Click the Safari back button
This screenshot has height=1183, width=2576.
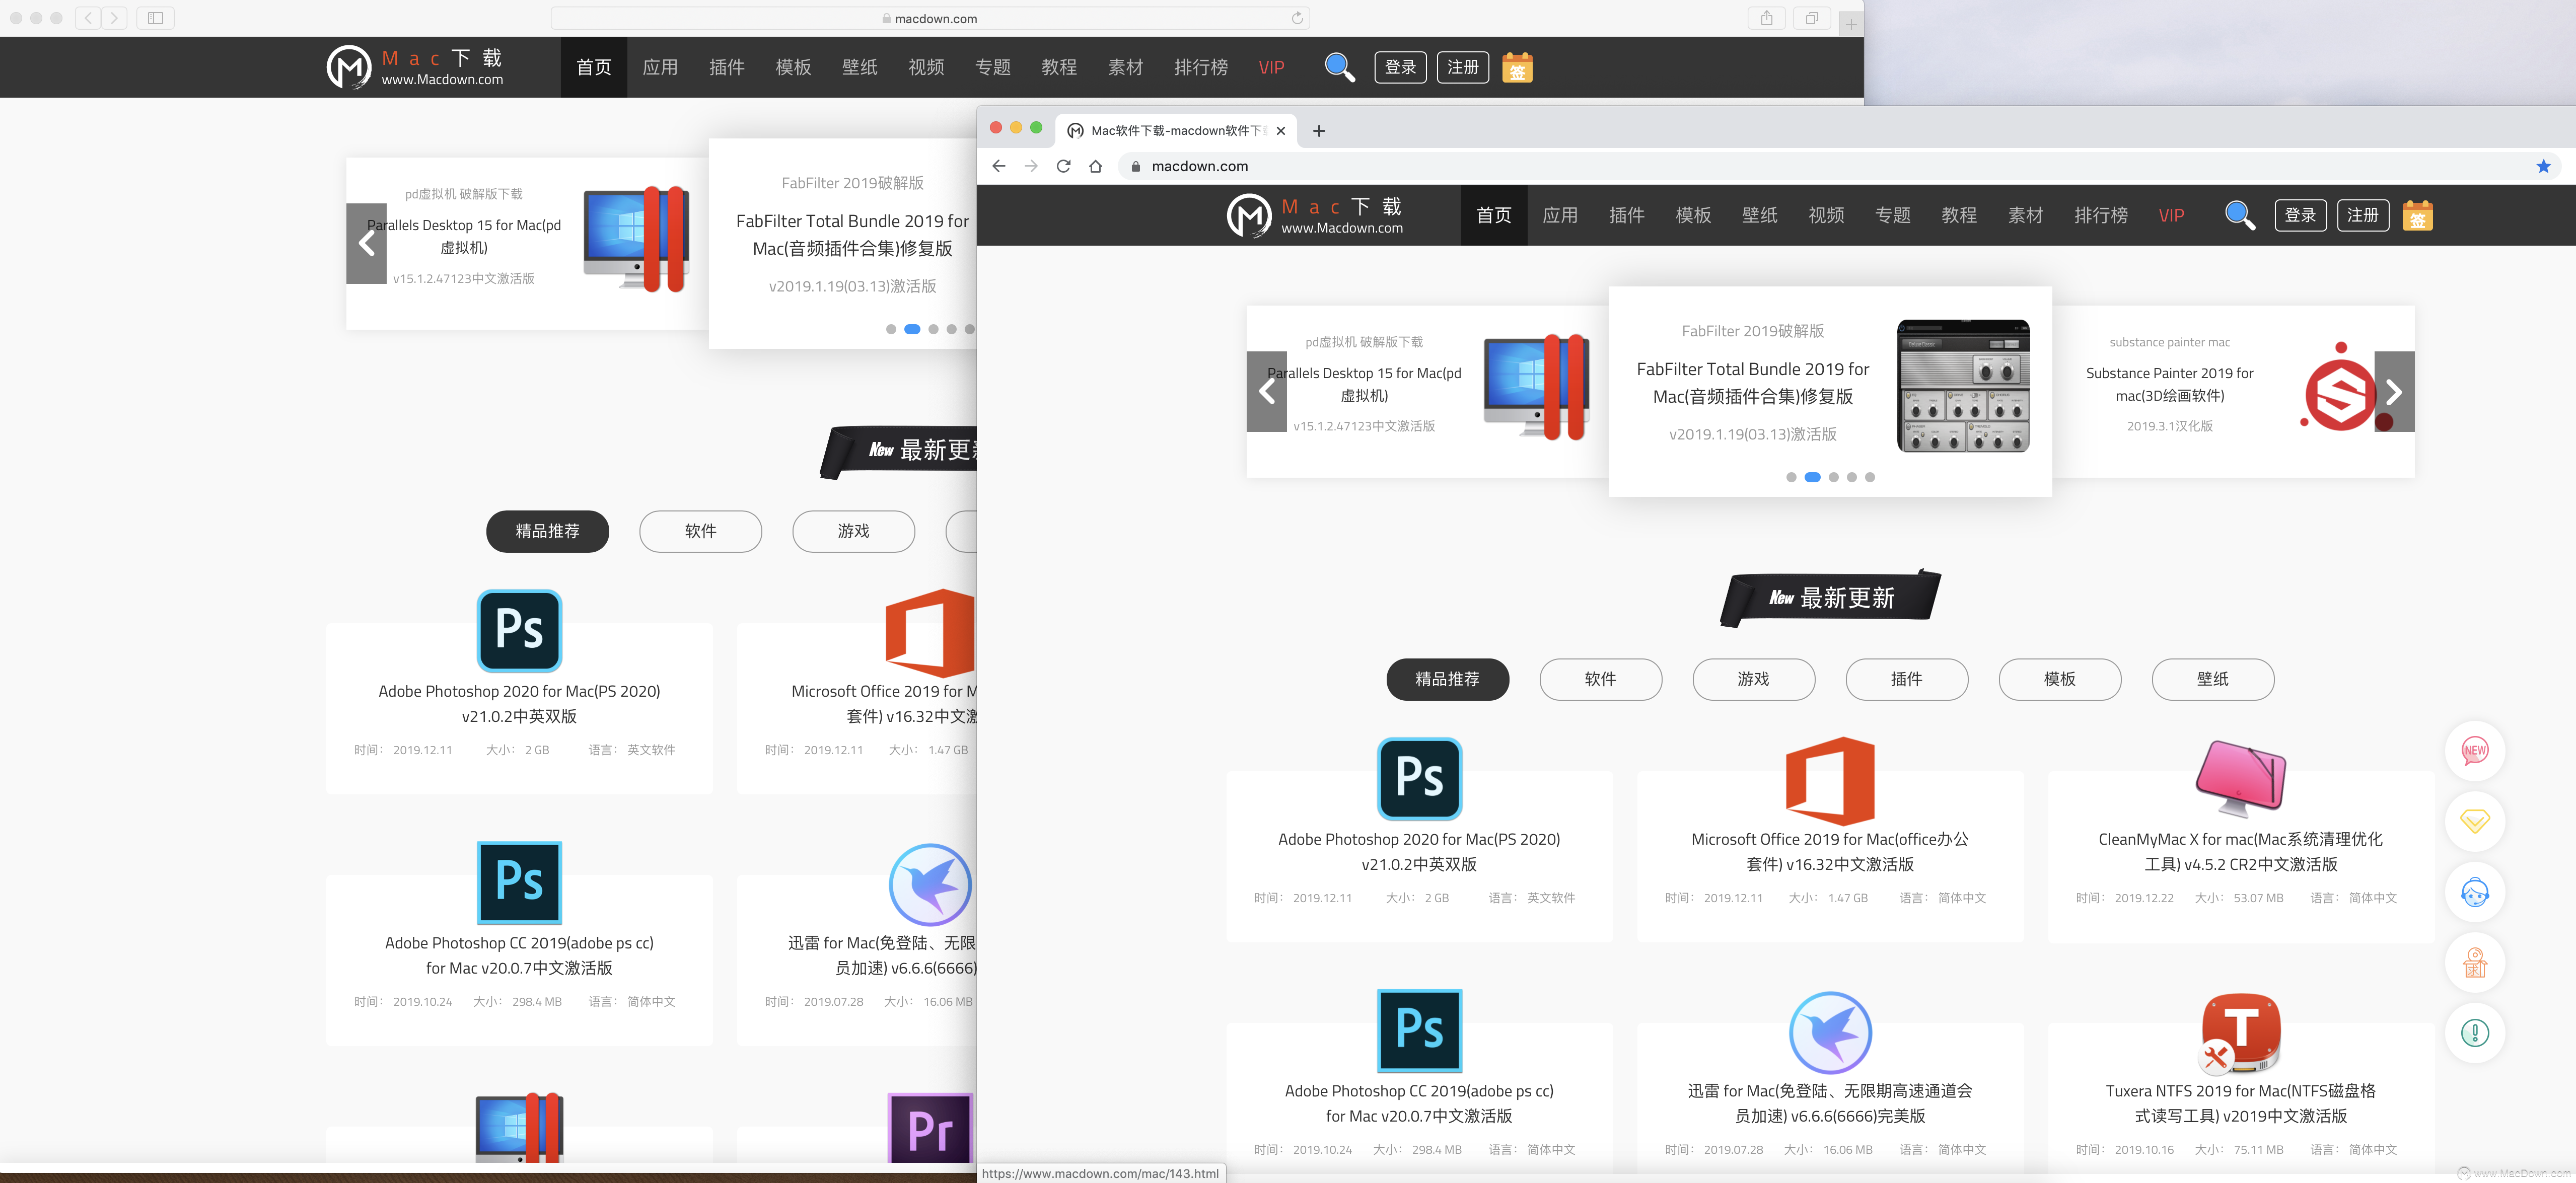point(88,18)
